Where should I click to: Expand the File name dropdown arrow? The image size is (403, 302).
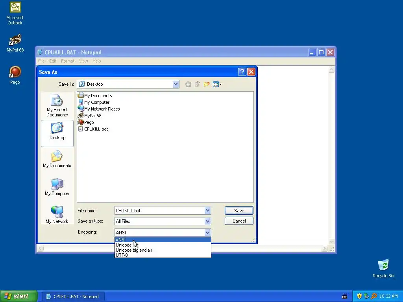[208, 210]
